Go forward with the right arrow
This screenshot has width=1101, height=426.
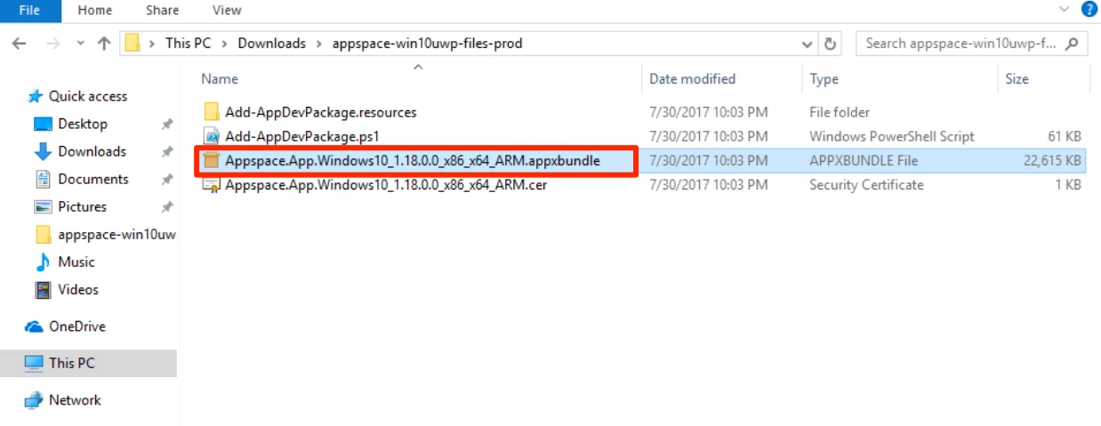click(52, 43)
